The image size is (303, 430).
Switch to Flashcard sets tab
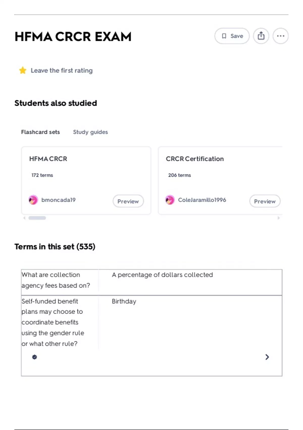tap(40, 132)
